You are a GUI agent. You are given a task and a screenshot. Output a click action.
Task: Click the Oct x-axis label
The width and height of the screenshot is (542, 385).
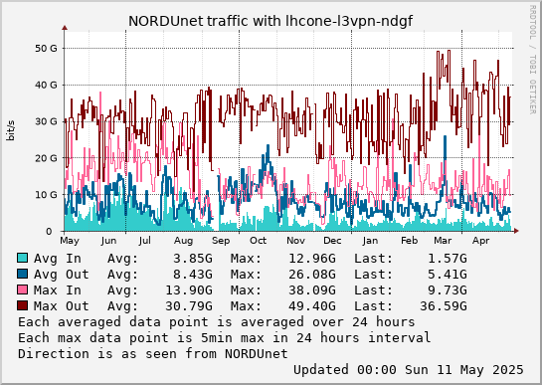pyautogui.click(x=259, y=241)
